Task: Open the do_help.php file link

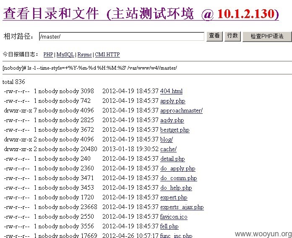Action: coord(176,188)
